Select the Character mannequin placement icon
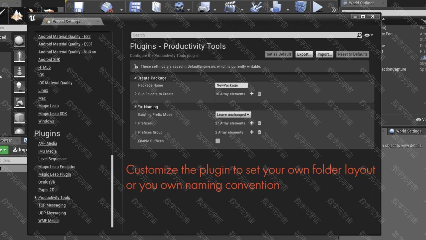 (19, 56)
